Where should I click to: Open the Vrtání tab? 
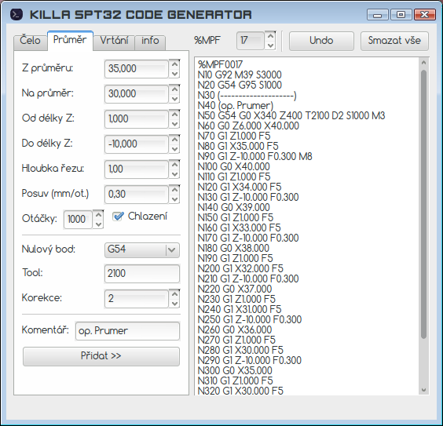[x=114, y=41]
